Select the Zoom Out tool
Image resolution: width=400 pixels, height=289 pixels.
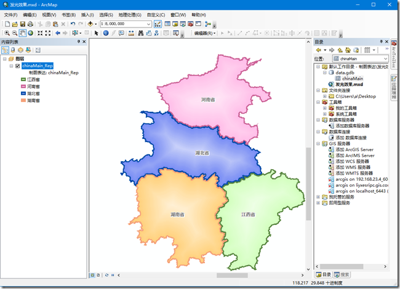tap(15, 33)
